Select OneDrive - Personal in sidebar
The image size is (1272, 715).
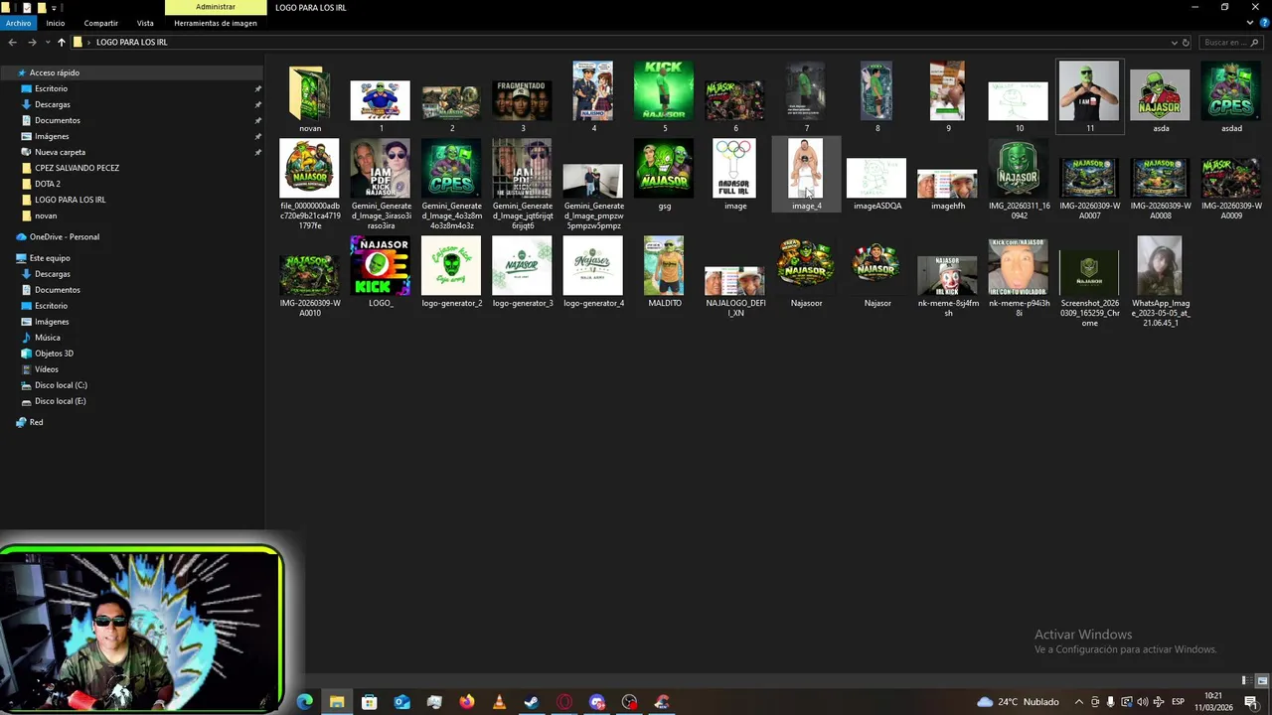pyautogui.click(x=65, y=236)
